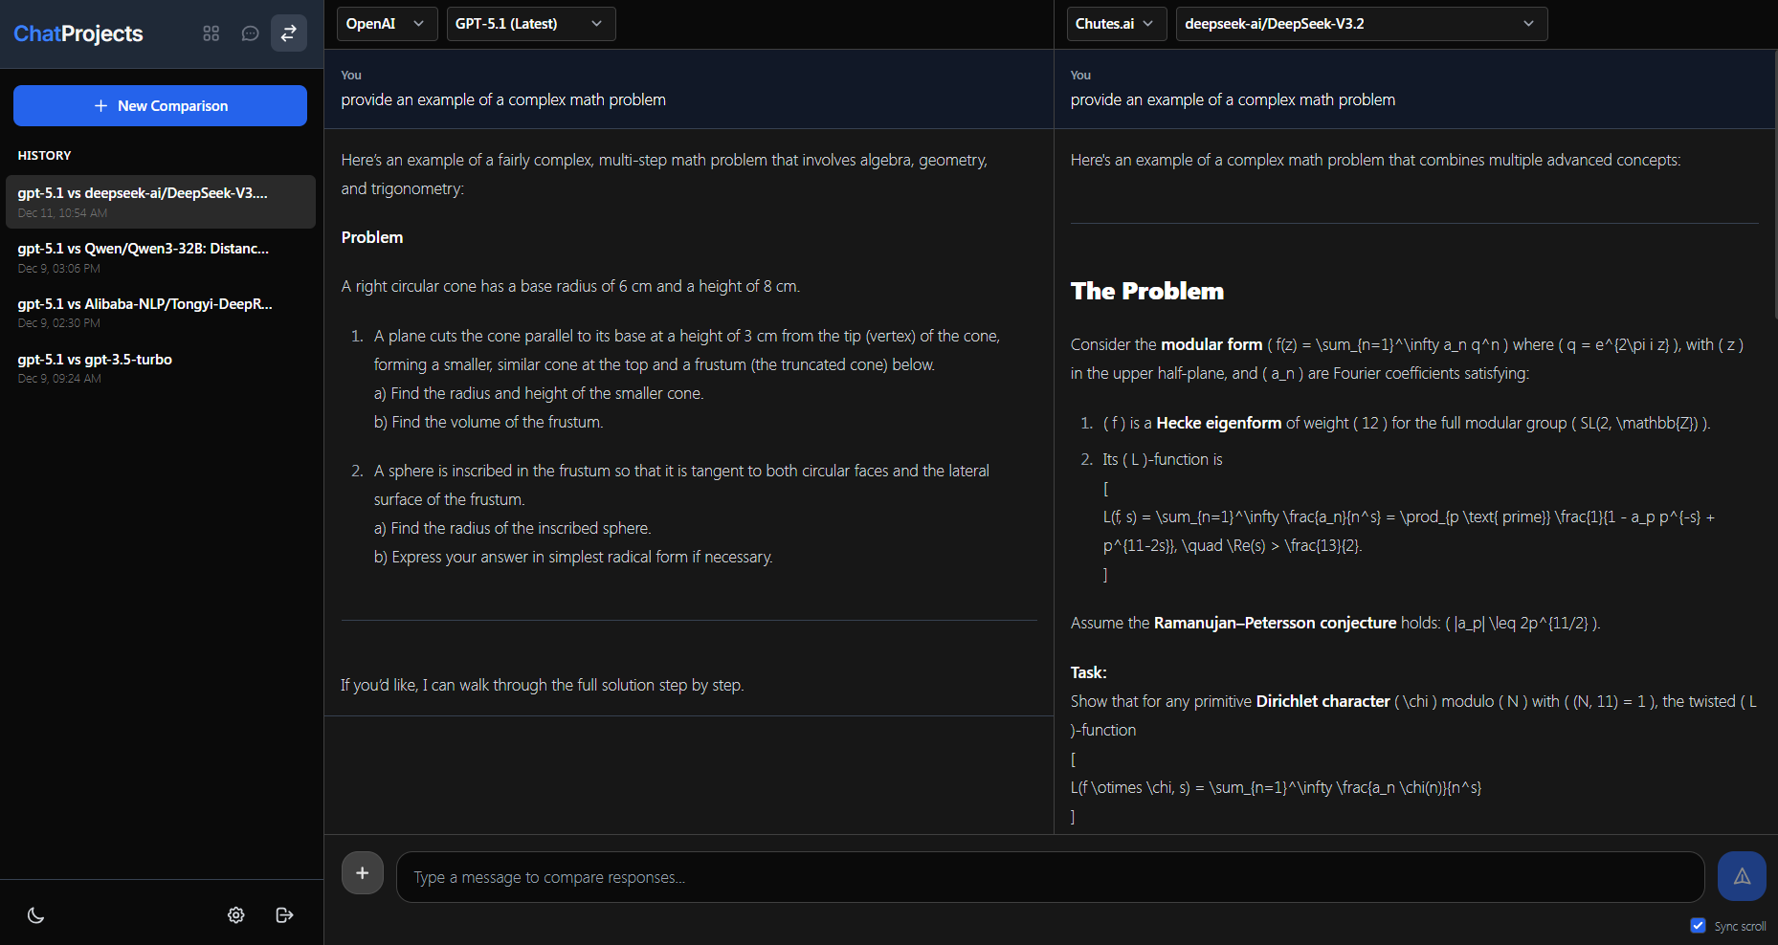Image resolution: width=1778 pixels, height=945 pixels.
Task: Disable the Sync scroll option
Action: 1699,925
